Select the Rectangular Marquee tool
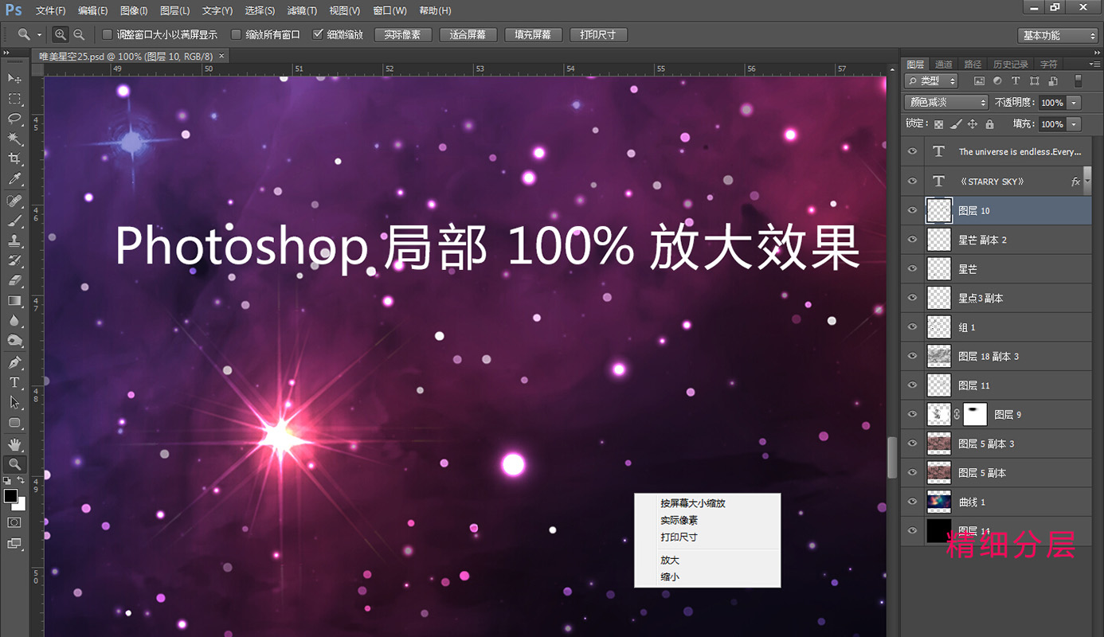Viewport: 1104px width, 637px height. (14, 99)
